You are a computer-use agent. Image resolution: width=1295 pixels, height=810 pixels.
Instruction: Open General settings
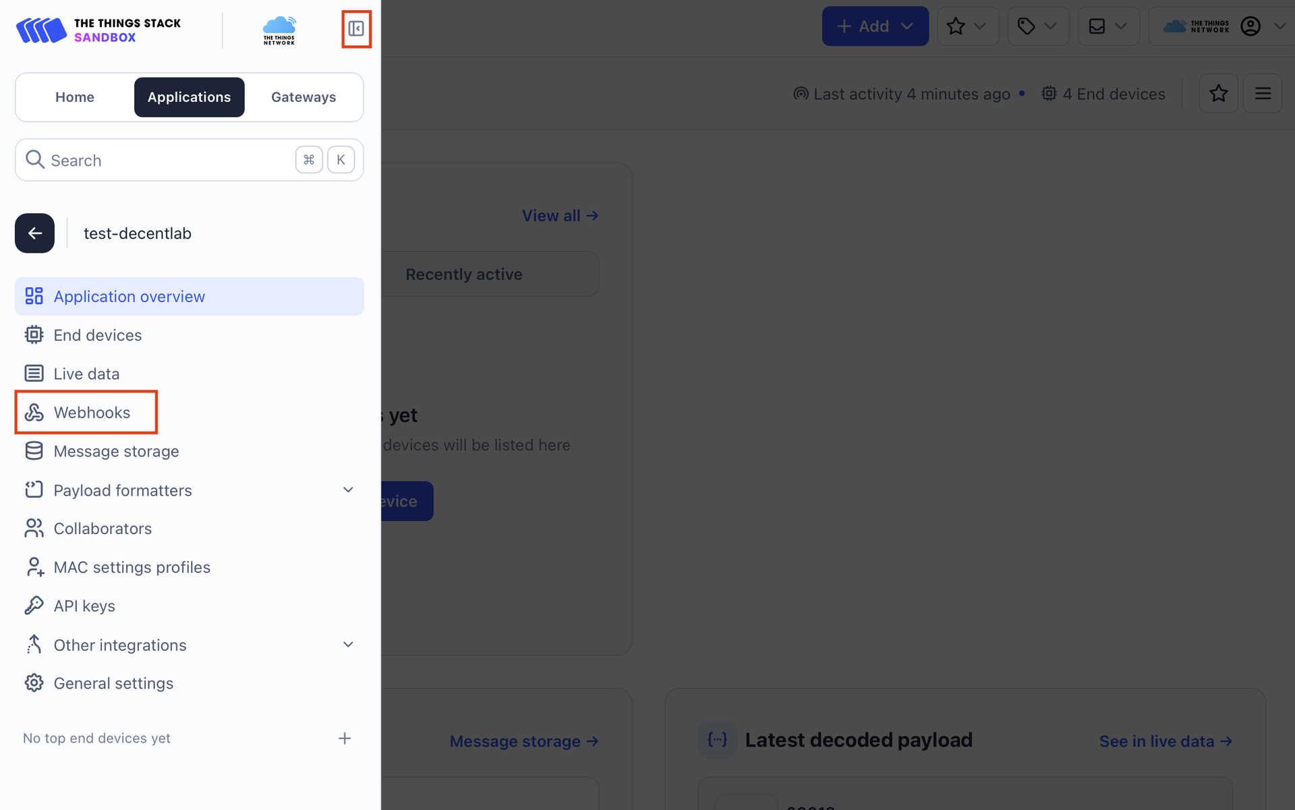(190, 683)
